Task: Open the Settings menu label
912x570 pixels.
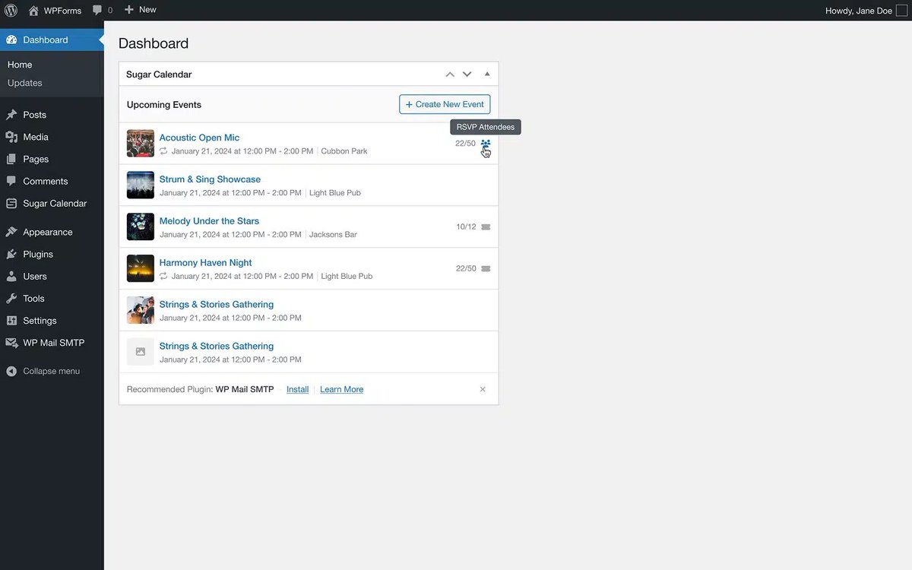Action: click(x=40, y=321)
